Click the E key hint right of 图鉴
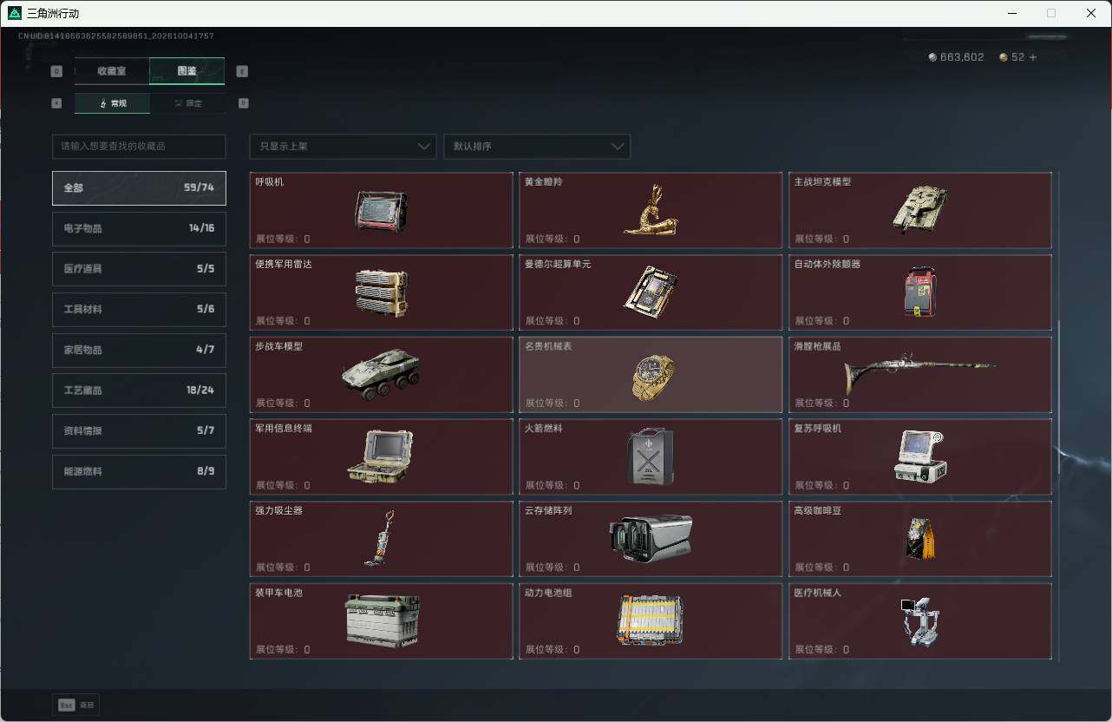This screenshot has height=722, width=1112. (x=242, y=71)
